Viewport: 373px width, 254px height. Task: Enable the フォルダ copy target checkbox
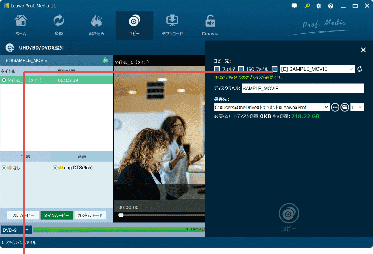(217, 69)
